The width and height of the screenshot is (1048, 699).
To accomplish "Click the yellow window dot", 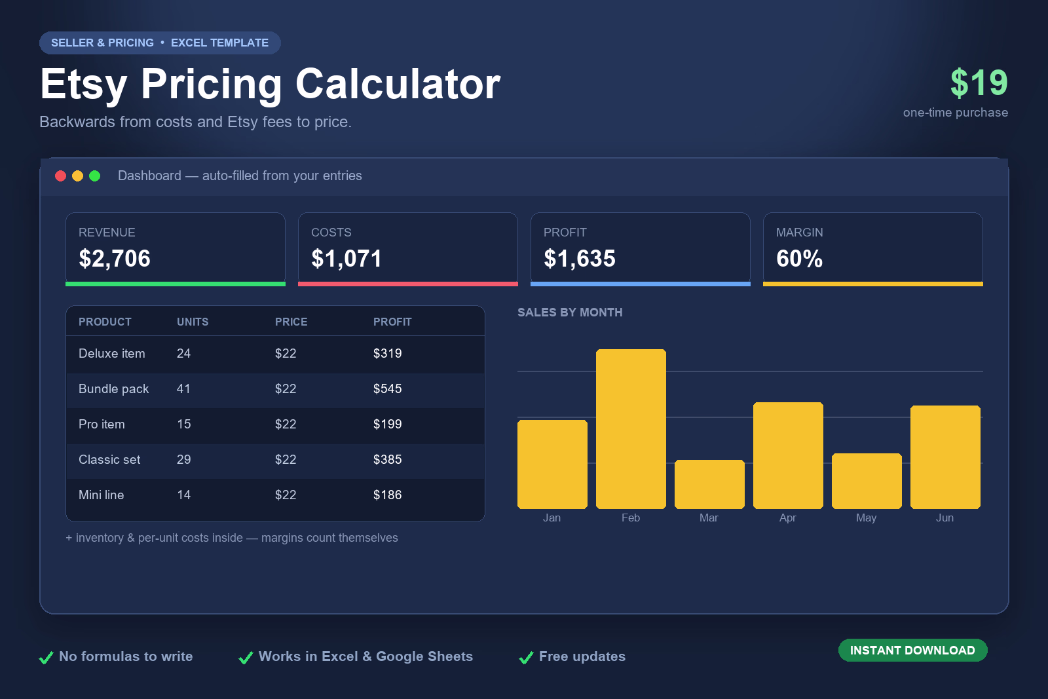I will [x=77, y=176].
